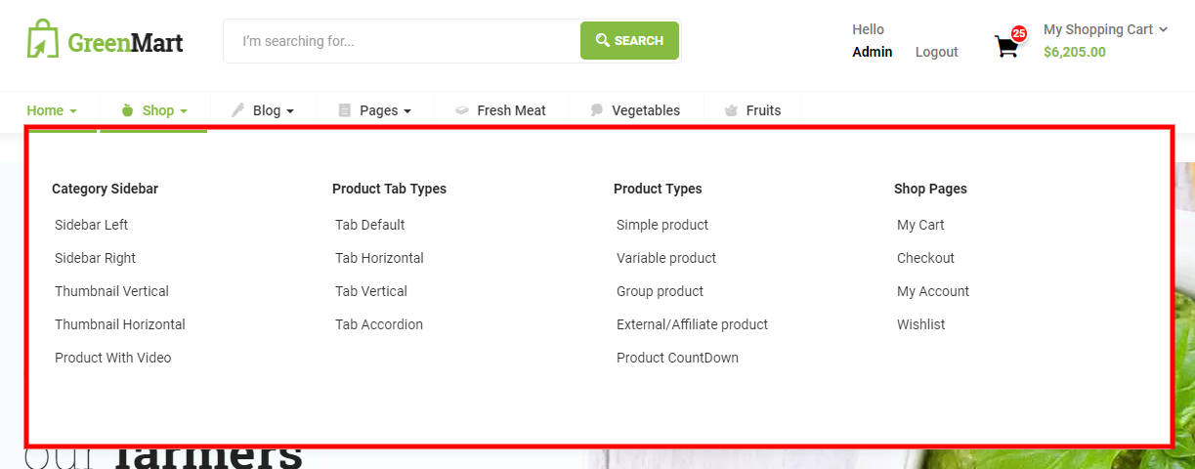Expand the Pages dropdown arrow
Image resolution: width=1195 pixels, height=469 pixels.
[x=407, y=111]
